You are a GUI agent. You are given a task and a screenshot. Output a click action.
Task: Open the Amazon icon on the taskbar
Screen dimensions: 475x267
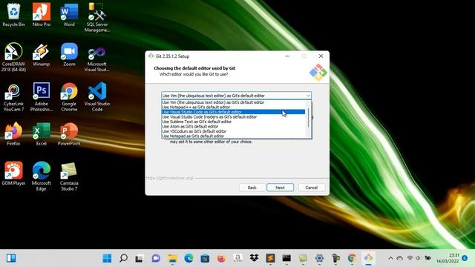(x=237, y=258)
